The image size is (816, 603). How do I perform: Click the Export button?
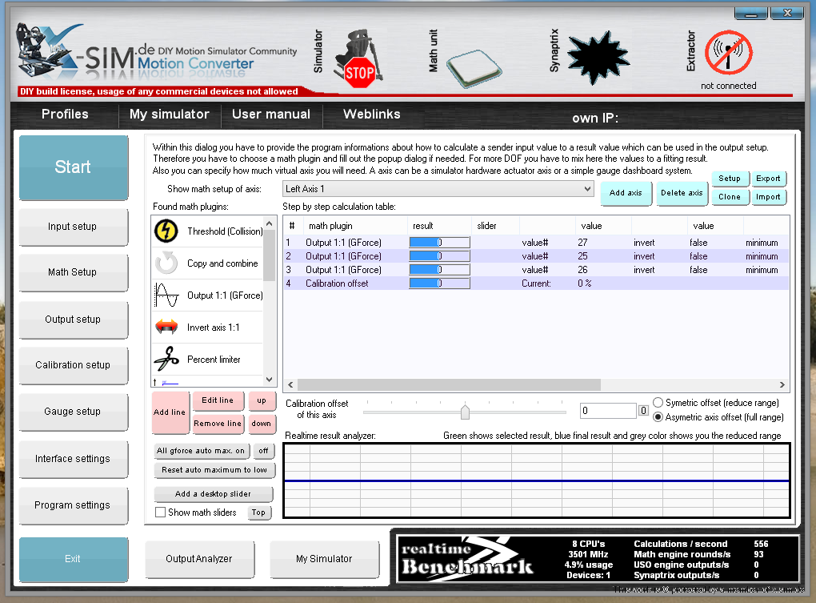pos(768,179)
